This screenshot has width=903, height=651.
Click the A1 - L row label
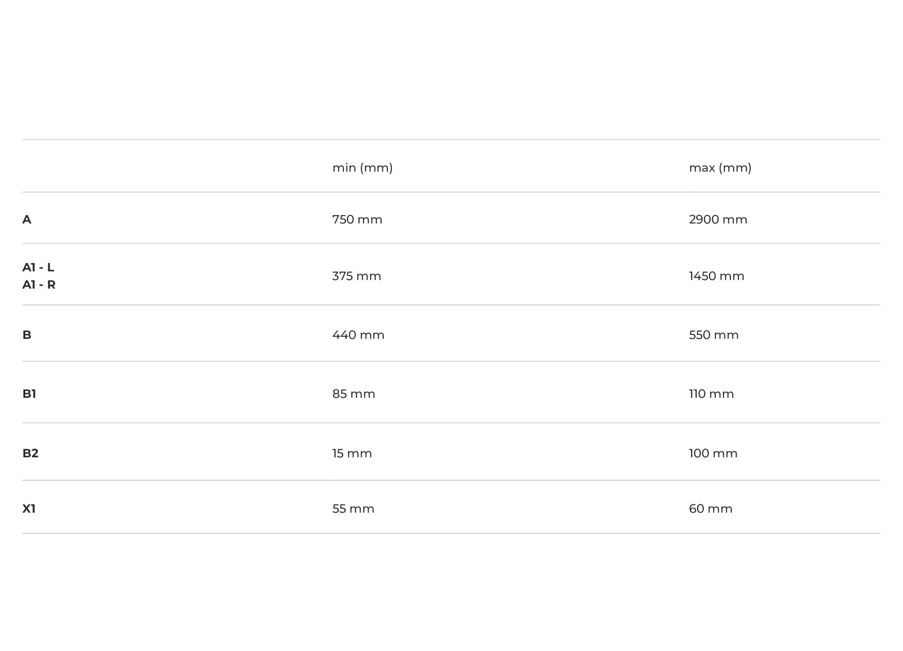click(x=38, y=267)
